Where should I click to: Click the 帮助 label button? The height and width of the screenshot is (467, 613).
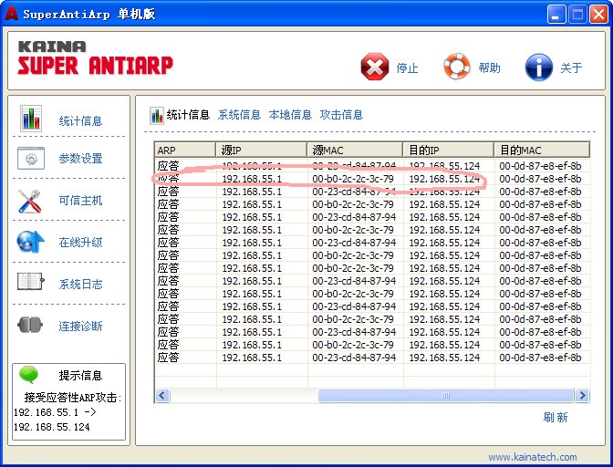click(490, 68)
